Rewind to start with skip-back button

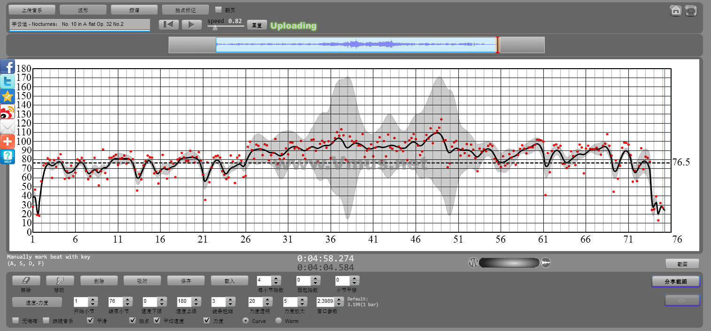169,25
